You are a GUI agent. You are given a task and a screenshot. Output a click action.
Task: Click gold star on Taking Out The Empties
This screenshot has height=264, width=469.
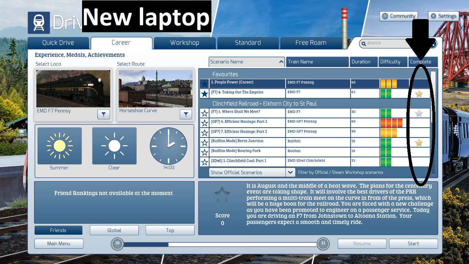(419, 94)
